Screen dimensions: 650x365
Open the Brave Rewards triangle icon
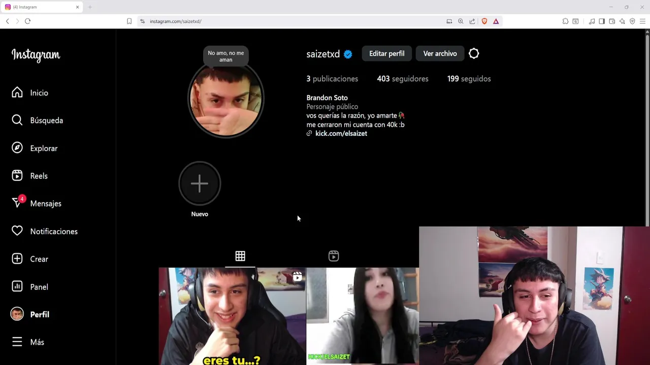click(496, 21)
